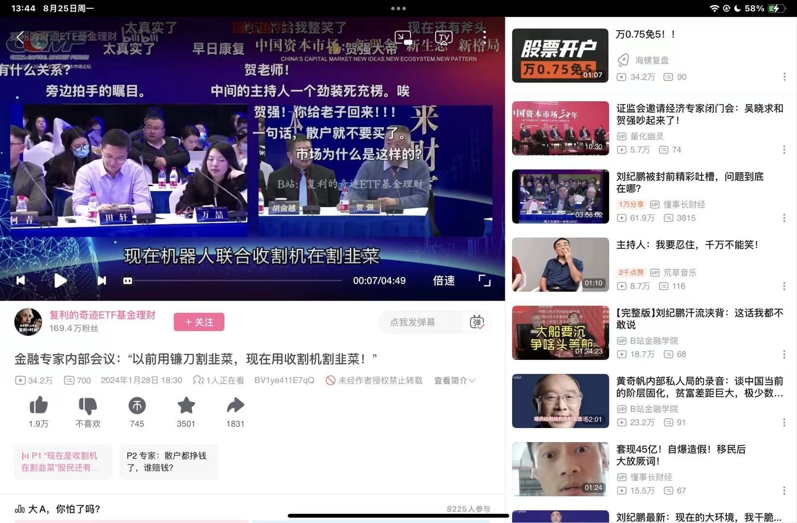Tap the 34.2万 view count below title
The width and height of the screenshot is (797, 523).
coord(34,381)
